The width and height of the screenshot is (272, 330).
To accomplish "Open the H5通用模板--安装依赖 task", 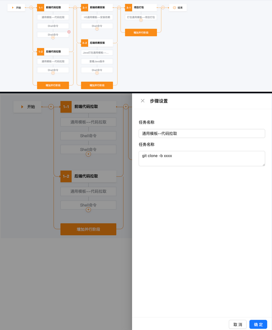I will (x=97, y=17).
